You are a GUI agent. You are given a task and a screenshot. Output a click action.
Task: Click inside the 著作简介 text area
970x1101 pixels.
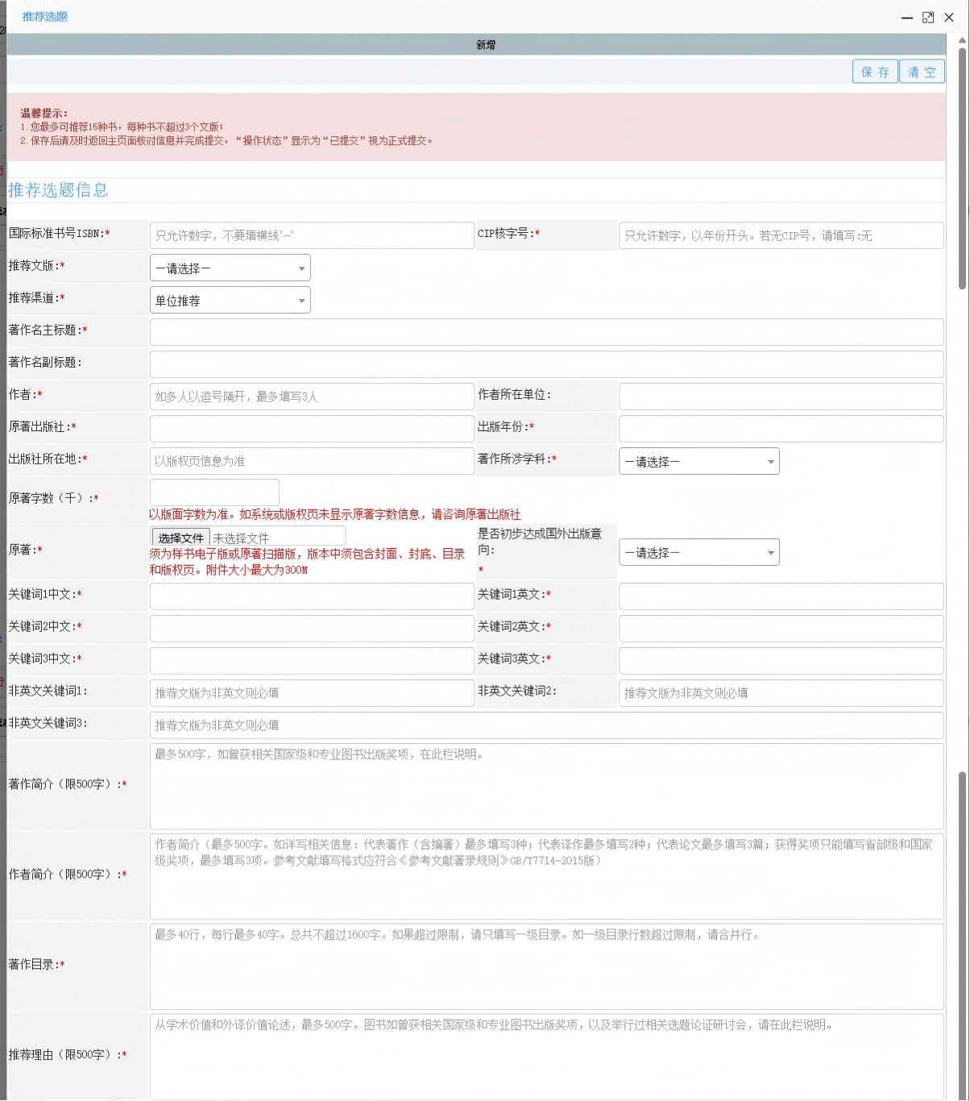pyautogui.click(x=546, y=787)
